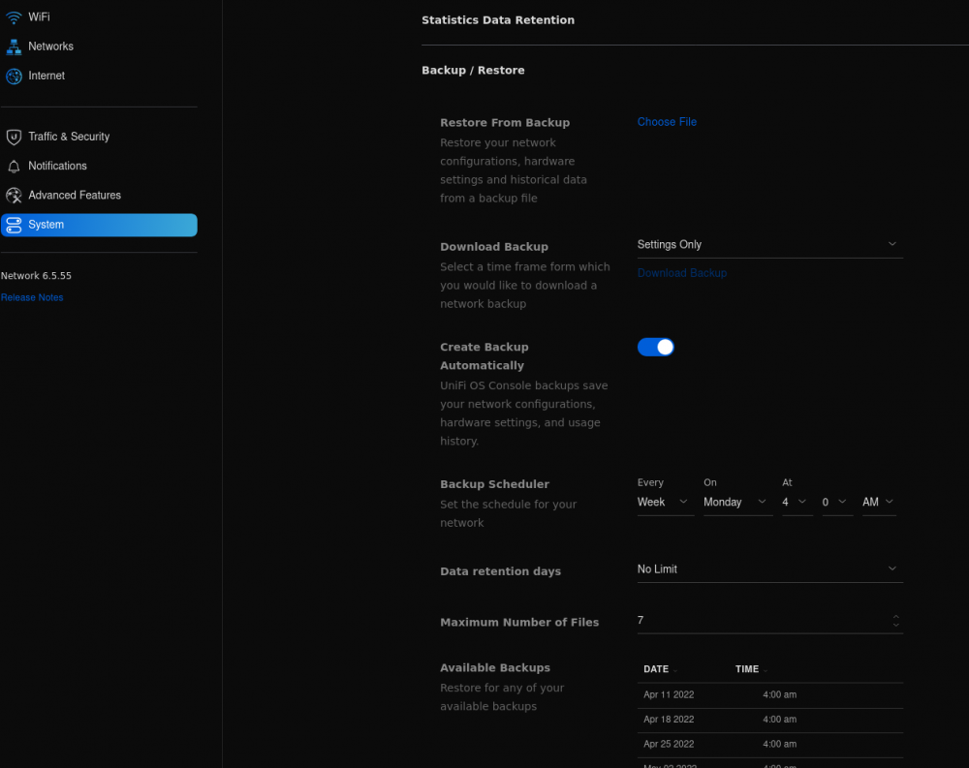Open the Settings Only backup dropdown
The height and width of the screenshot is (768, 969).
coord(769,245)
